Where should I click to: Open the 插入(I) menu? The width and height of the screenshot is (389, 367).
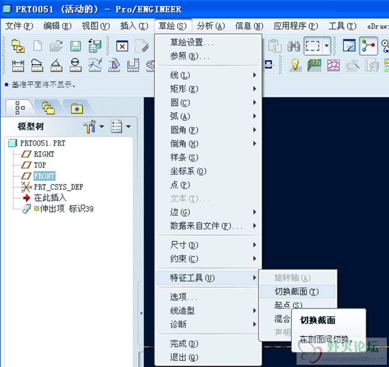[x=134, y=26]
